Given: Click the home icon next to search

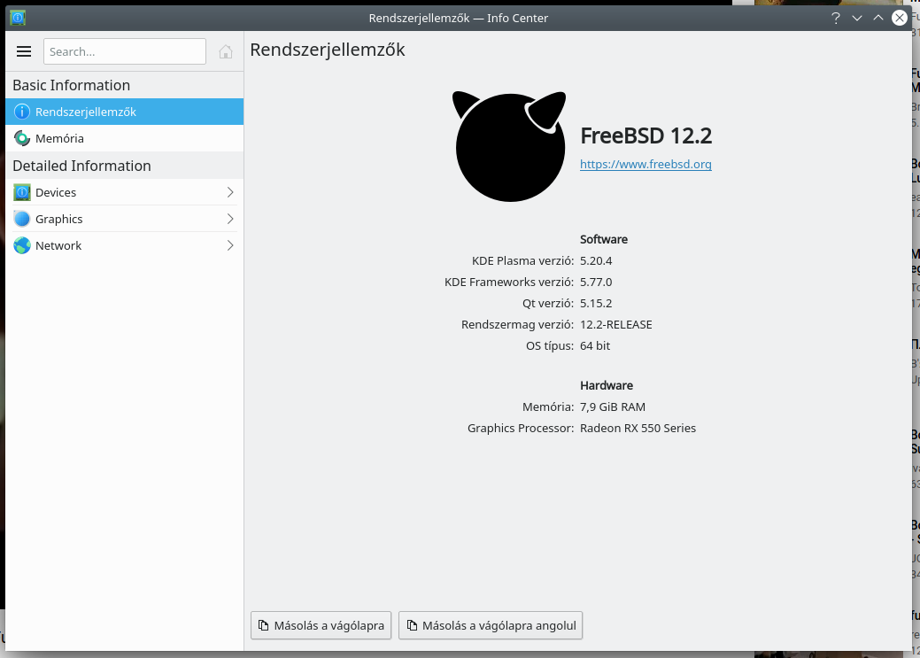Looking at the screenshot, I should [x=225, y=51].
